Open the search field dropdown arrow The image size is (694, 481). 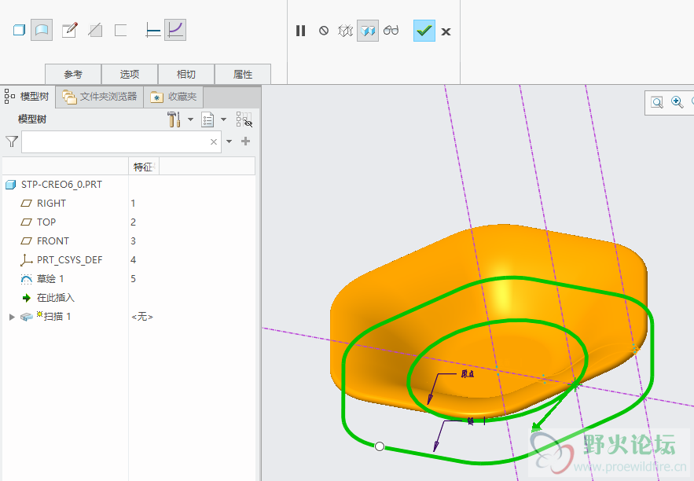pos(229,141)
